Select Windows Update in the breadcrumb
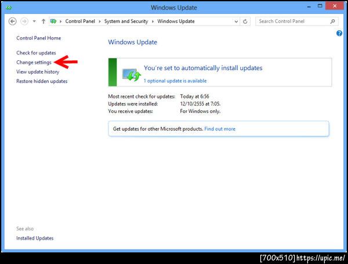This screenshot has height=264, width=348. (x=176, y=21)
